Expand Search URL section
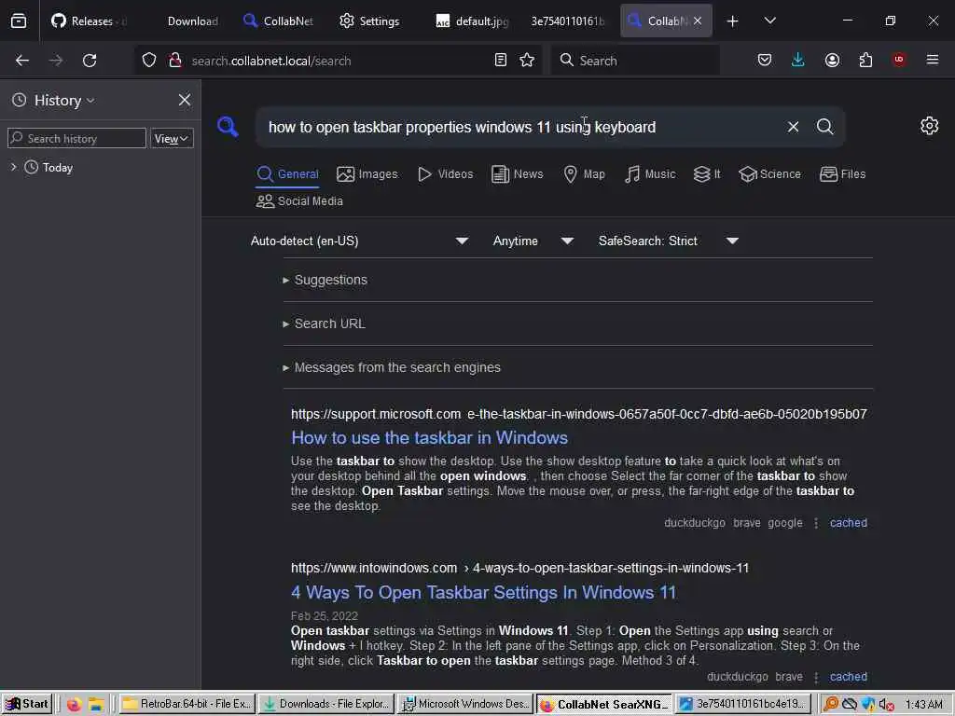Viewport: 955px width, 716px height. [324, 324]
